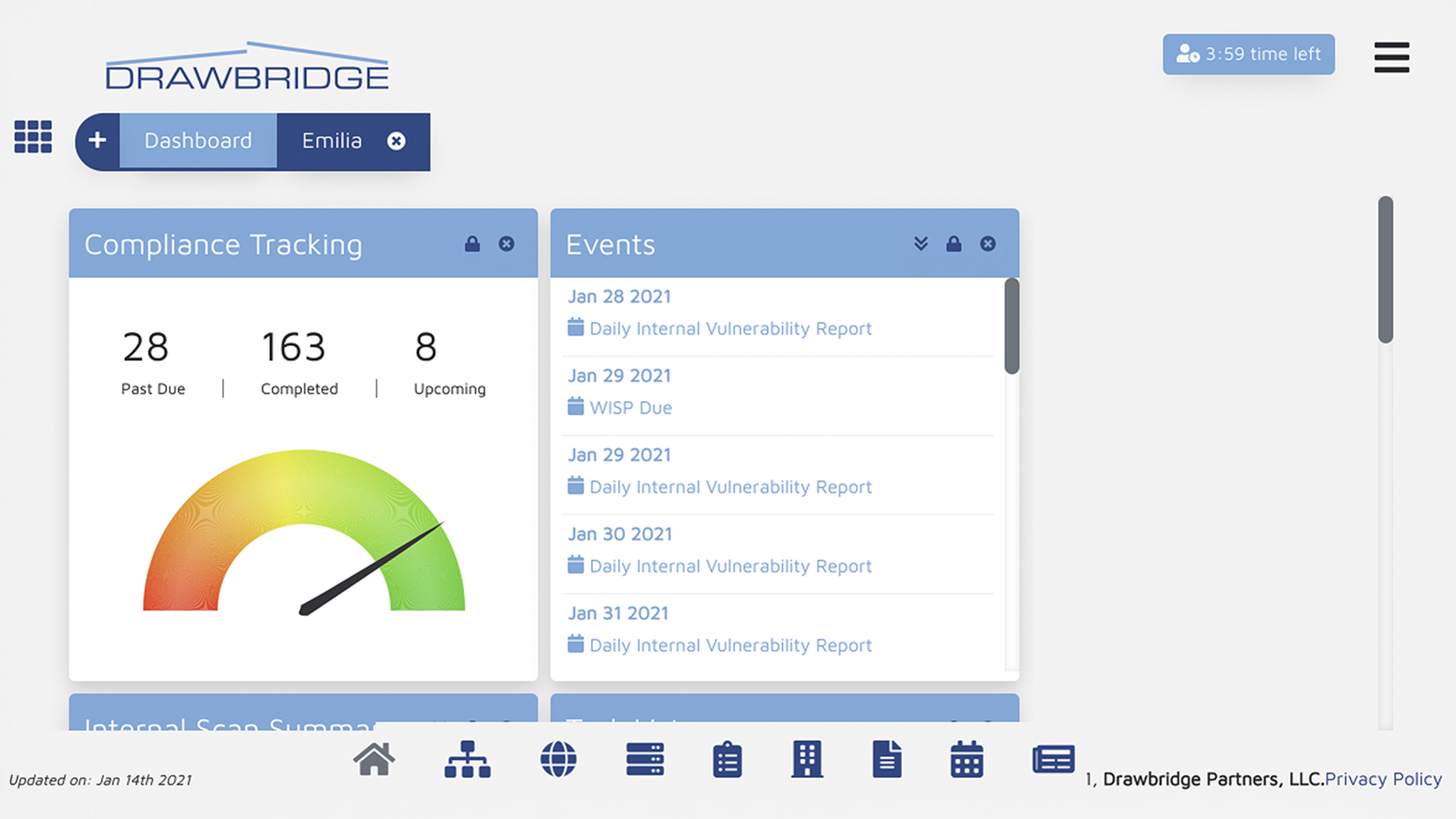
Task: Open the calendar icon in bottom nav
Action: click(x=966, y=759)
